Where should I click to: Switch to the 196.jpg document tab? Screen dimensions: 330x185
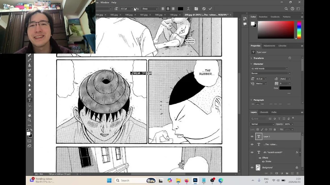point(129,15)
